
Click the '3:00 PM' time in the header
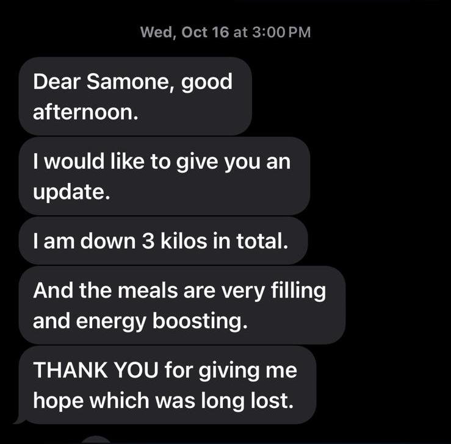(281, 32)
